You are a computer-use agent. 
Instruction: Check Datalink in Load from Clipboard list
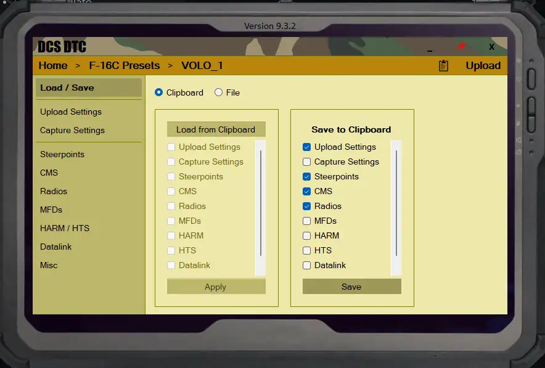click(171, 265)
